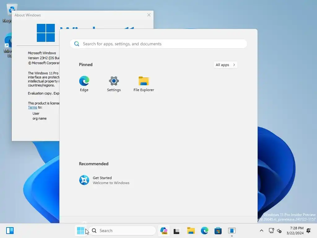Viewport: 317px width, 238px height.
Task: Select the Recycle Bin desktop icon
Action: point(9,13)
